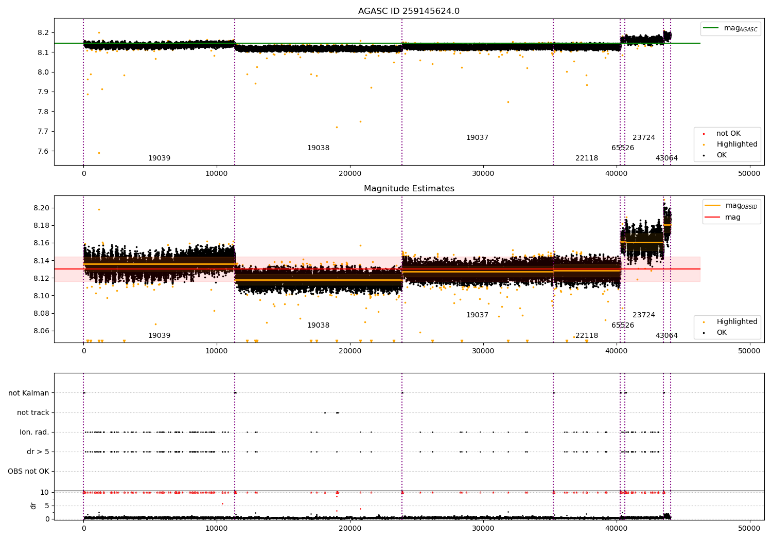This screenshot has width=772, height=540.
Task: Click the 8.06 tick on the middle plot y-axis
Action: tap(41, 331)
